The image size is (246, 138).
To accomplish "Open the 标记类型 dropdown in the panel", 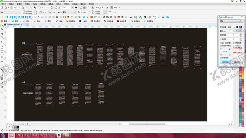I will point(231,27).
